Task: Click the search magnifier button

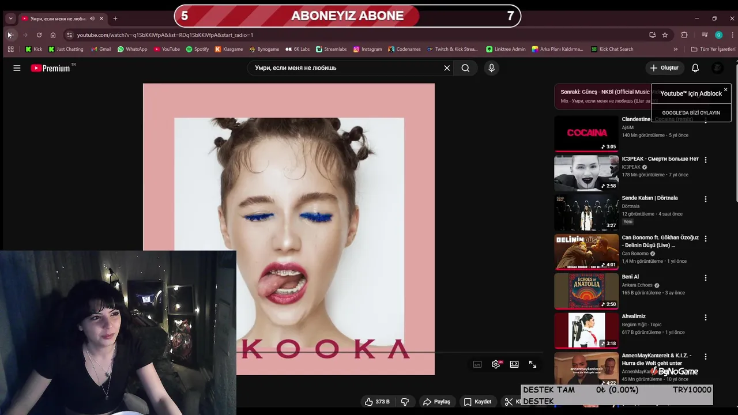Action: tap(465, 68)
